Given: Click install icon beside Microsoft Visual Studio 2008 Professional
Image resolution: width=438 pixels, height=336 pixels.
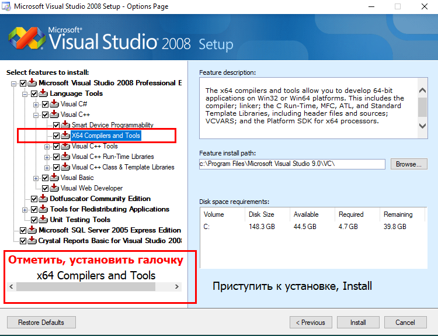Looking at the screenshot, I should 32,83.
